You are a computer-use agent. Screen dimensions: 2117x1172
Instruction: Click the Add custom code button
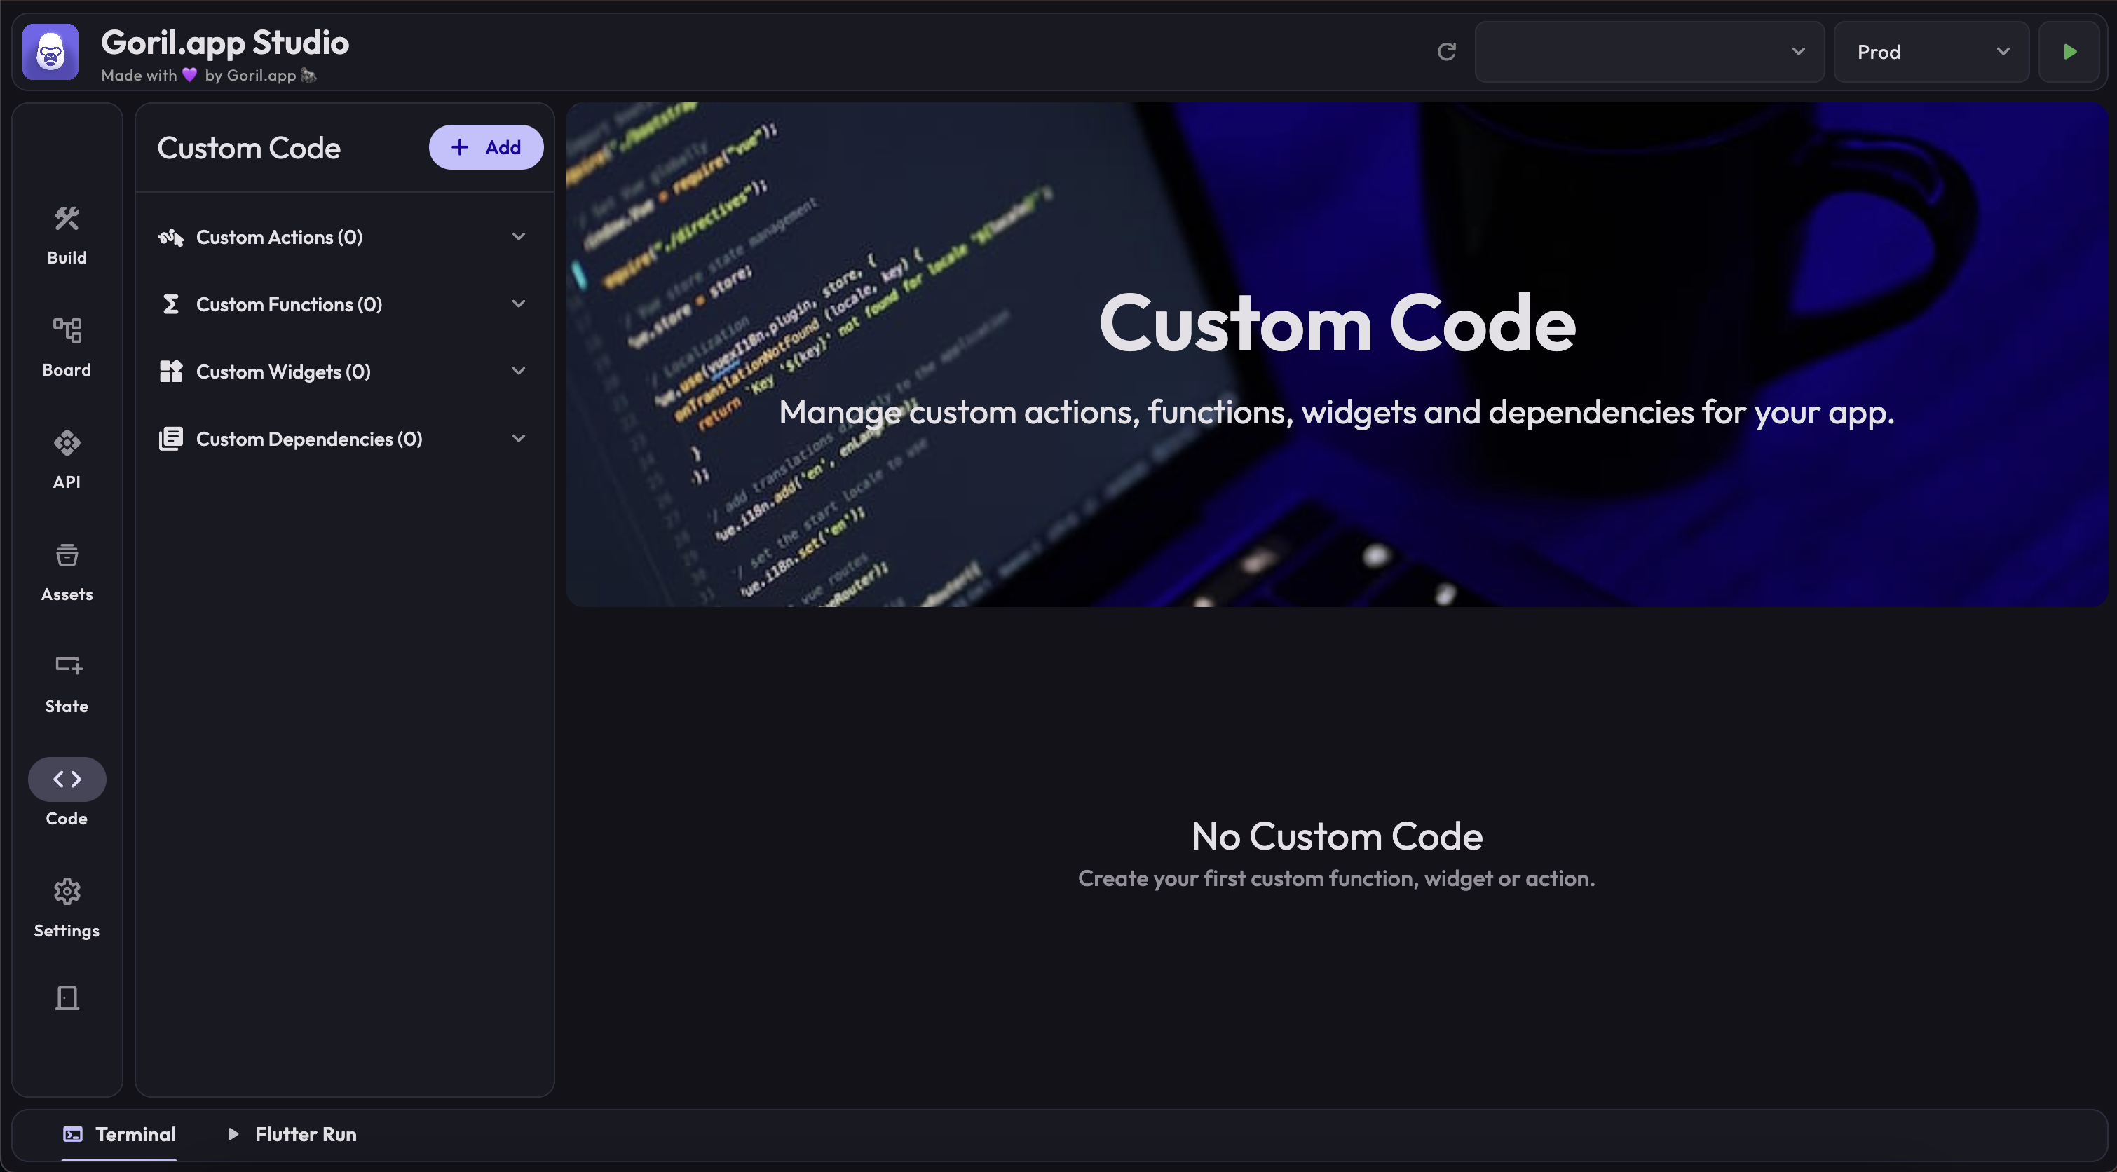(486, 147)
